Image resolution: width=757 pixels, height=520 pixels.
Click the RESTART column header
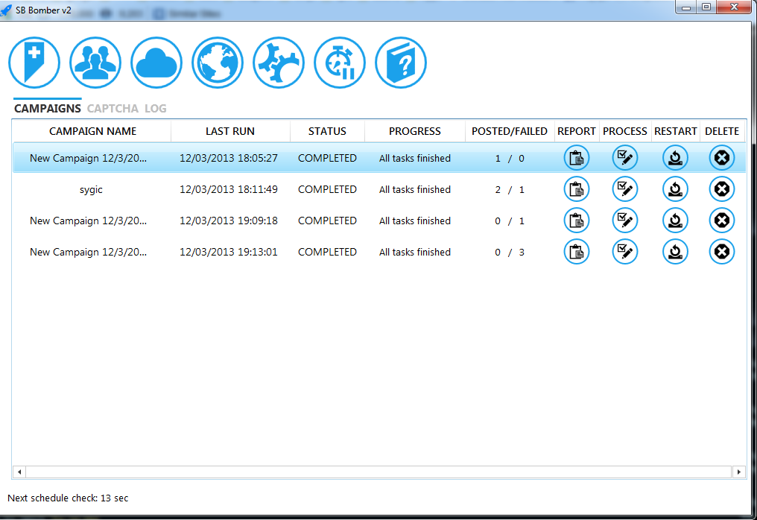[675, 131]
